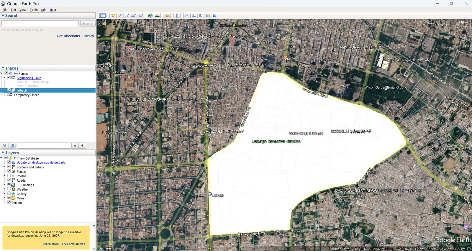Image resolution: width=472 pixels, height=251 pixels.
Task: Collapse the Layers panel
Action: pos(3,153)
